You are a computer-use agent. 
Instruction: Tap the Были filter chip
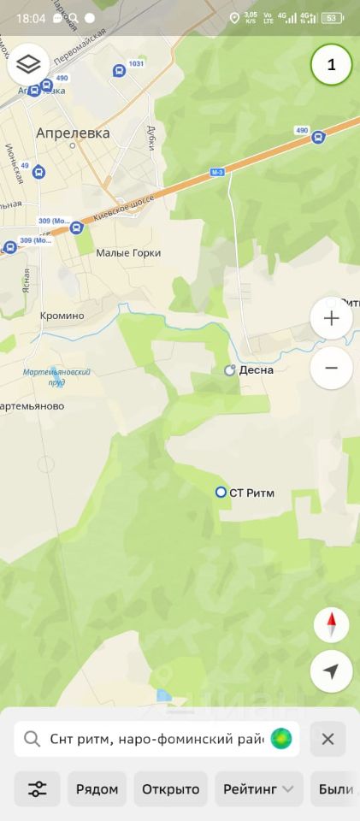335,789
